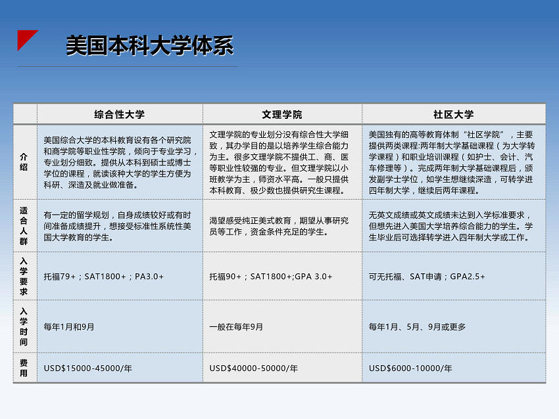Click the 有一定的留学规划 audience cell
559x419 pixels.
(120, 226)
